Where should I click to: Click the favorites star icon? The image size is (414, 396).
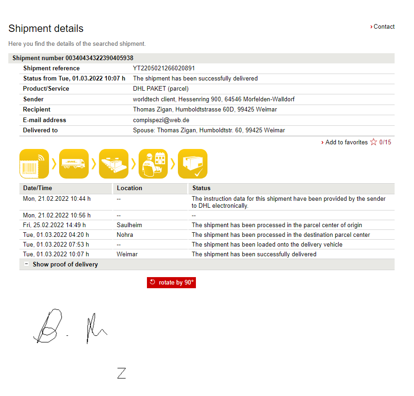[x=373, y=142]
